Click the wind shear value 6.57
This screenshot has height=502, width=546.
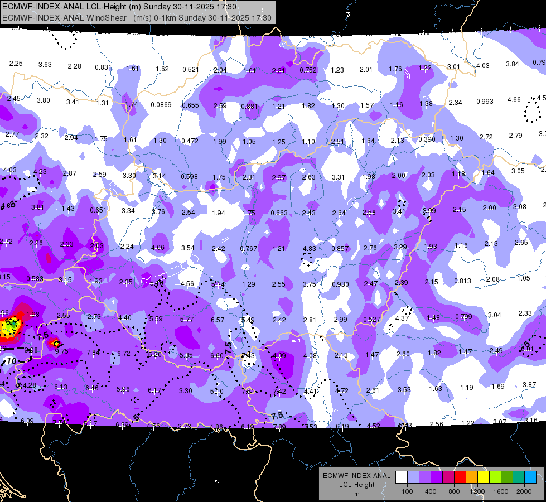pos(218,320)
